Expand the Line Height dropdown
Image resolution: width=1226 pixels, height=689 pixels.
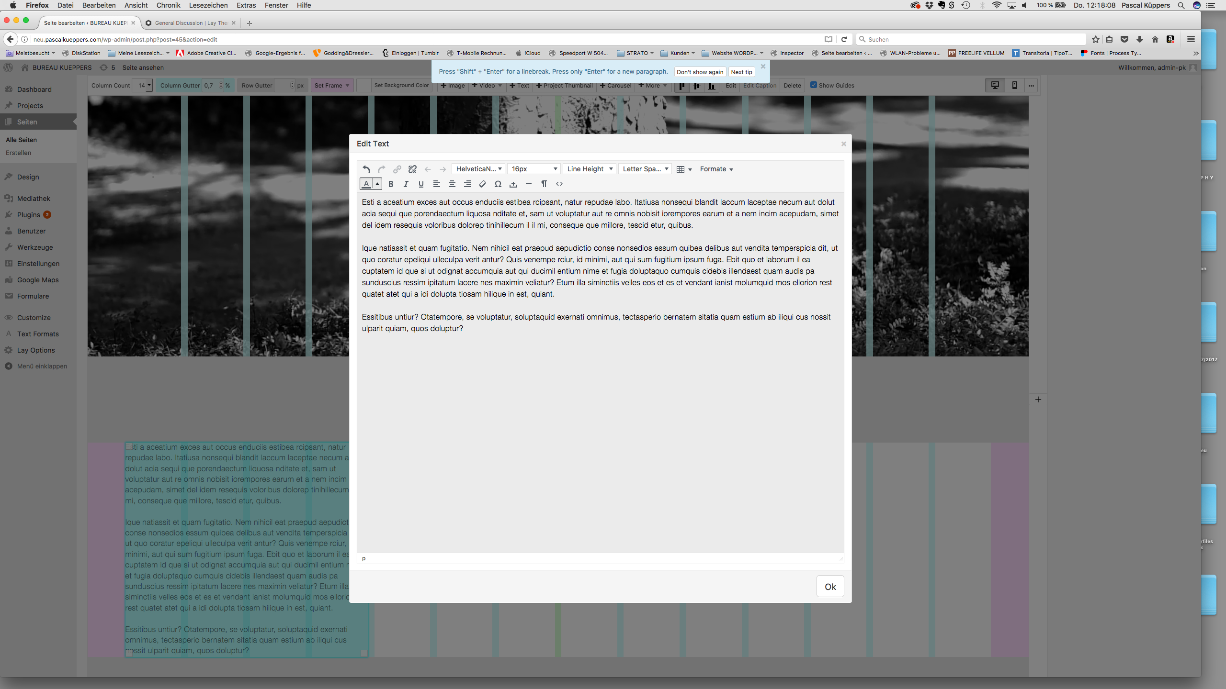(x=589, y=169)
